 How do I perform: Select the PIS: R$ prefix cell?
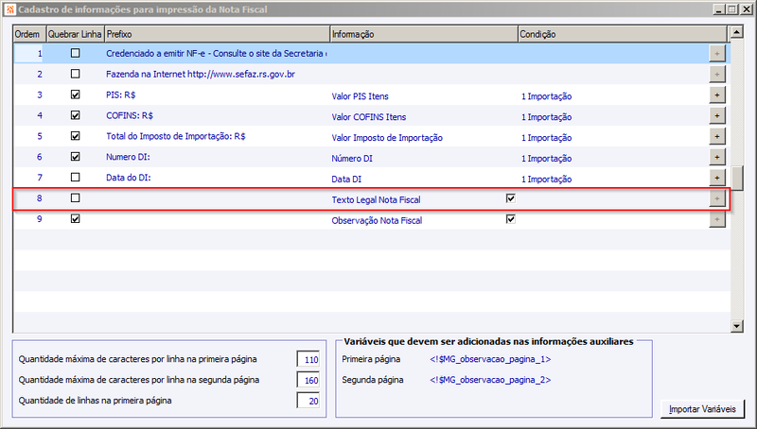point(217,94)
